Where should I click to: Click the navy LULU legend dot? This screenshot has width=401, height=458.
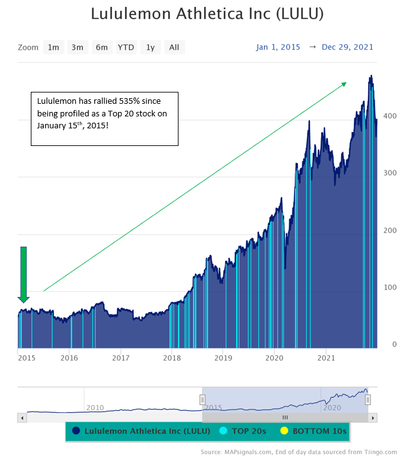point(76,431)
